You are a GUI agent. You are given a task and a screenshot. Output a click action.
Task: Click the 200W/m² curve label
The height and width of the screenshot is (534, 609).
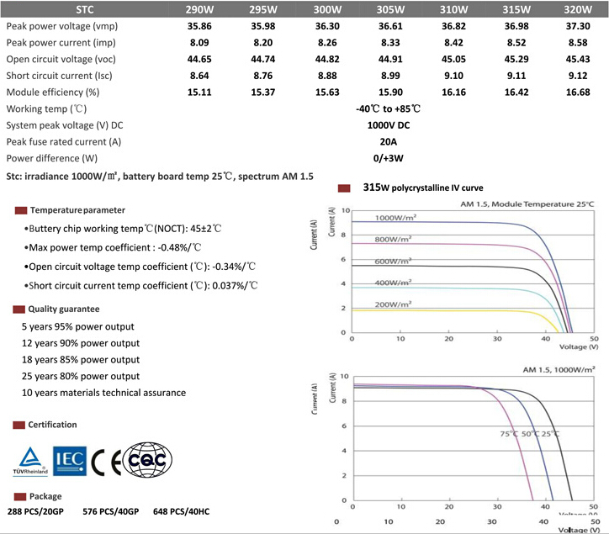(393, 304)
